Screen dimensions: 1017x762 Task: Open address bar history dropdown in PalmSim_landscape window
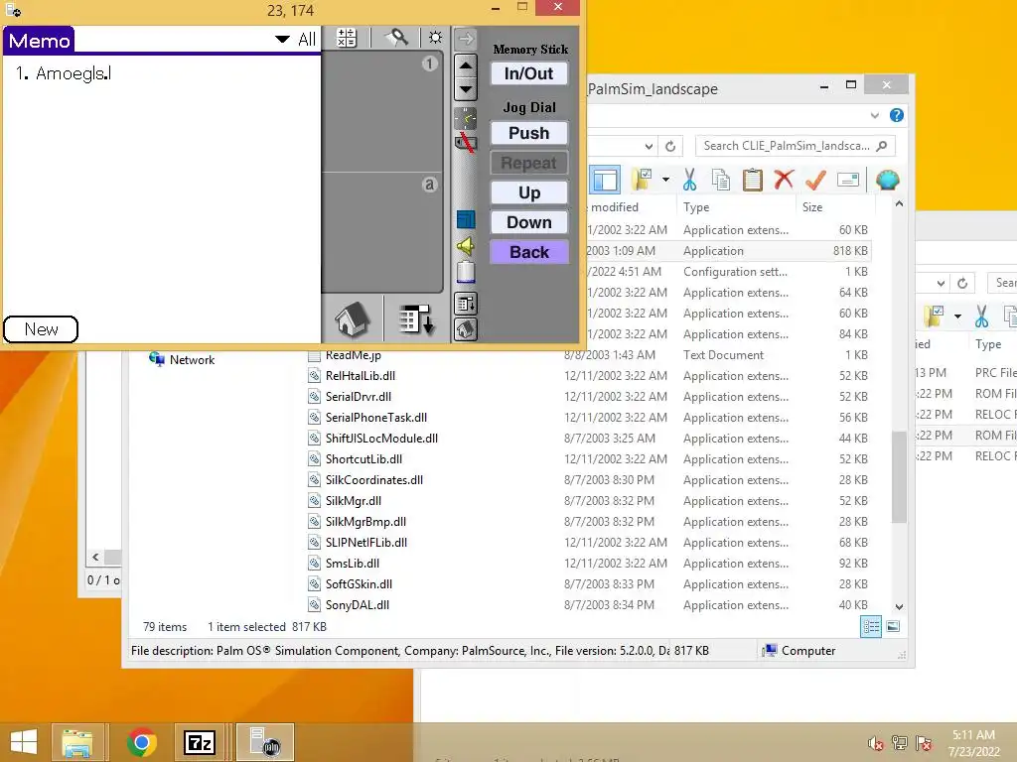tap(649, 147)
